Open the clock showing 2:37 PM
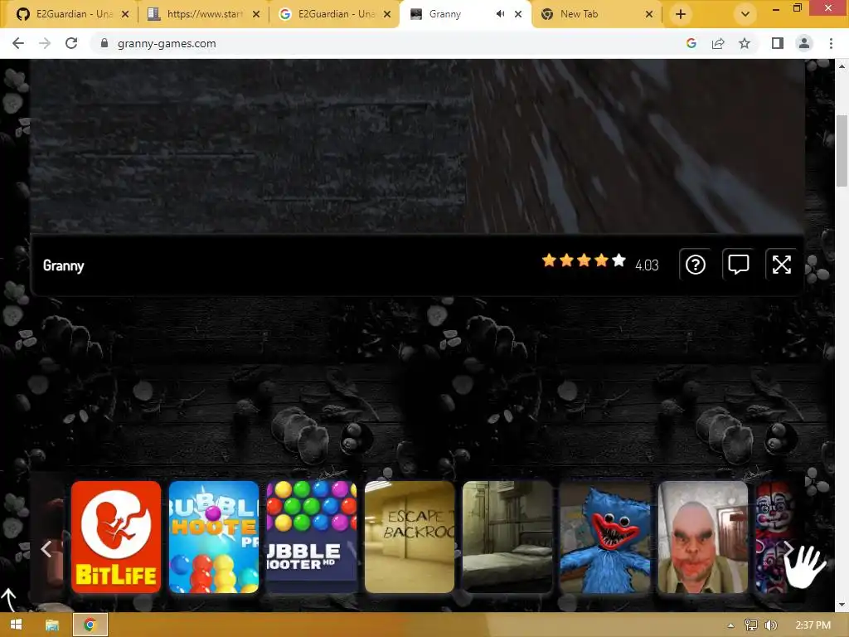849x637 pixels. tap(813, 625)
